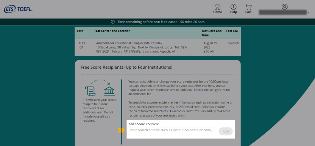
Task: Click the "Test Fee" column header
Action: [x=232, y=31]
